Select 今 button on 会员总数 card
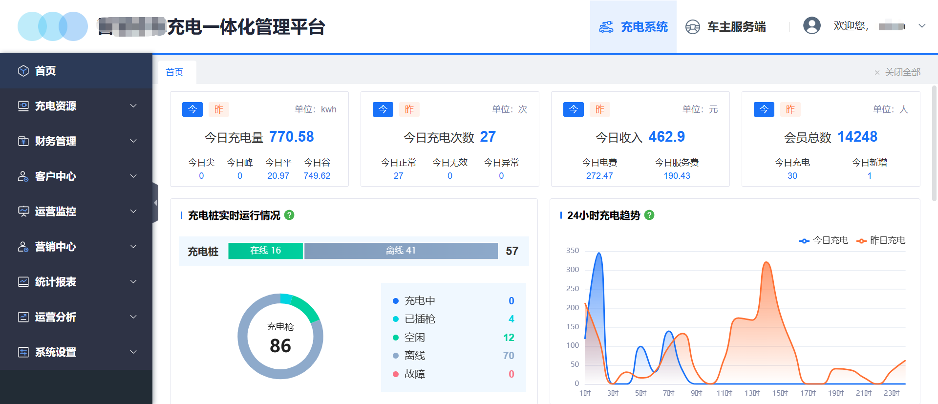 [764, 109]
